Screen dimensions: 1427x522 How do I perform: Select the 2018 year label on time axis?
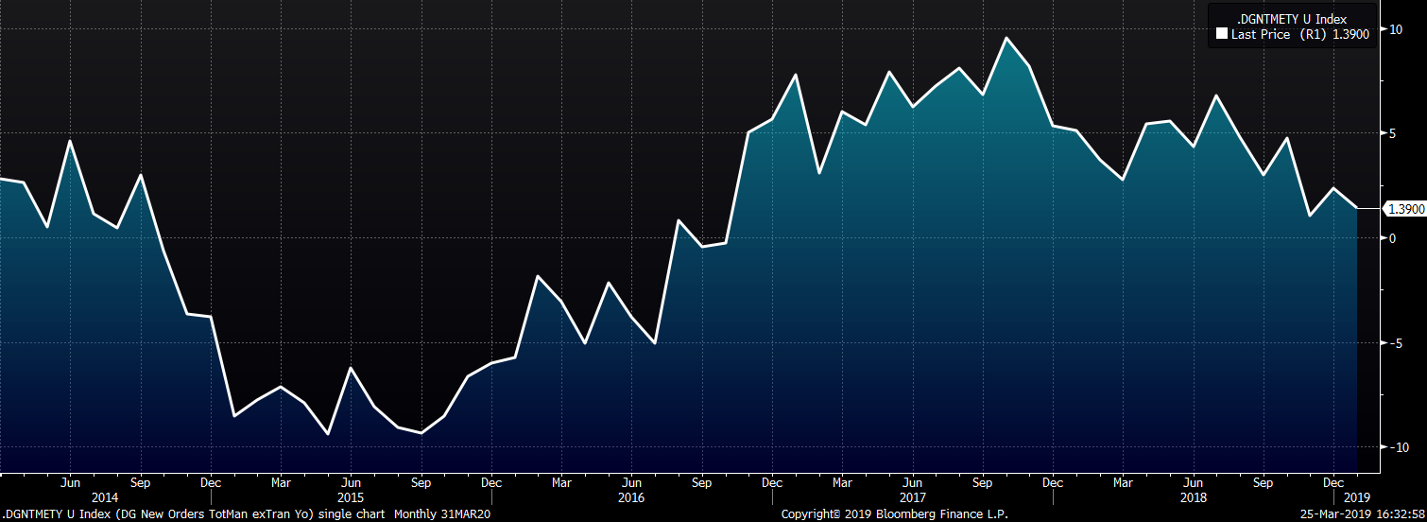(x=1193, y=497)
